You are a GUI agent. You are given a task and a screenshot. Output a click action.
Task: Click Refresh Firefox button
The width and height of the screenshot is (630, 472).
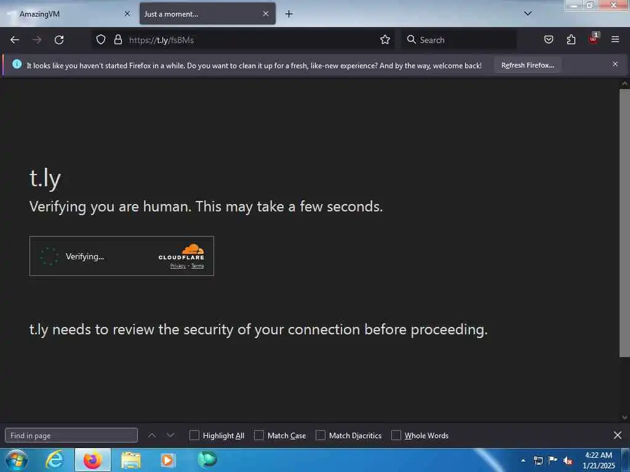527,65
